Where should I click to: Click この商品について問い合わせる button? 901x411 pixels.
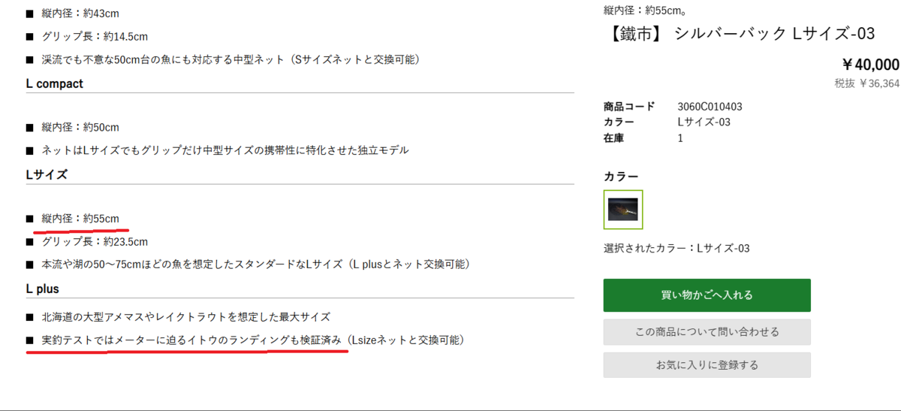tap(707, 331)
